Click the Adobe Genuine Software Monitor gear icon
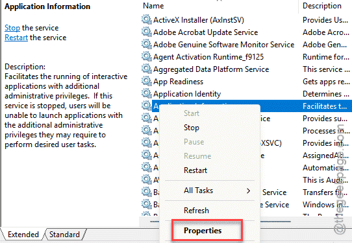The height and width of the screenshot is (243, 352). [x=147, y=44]
